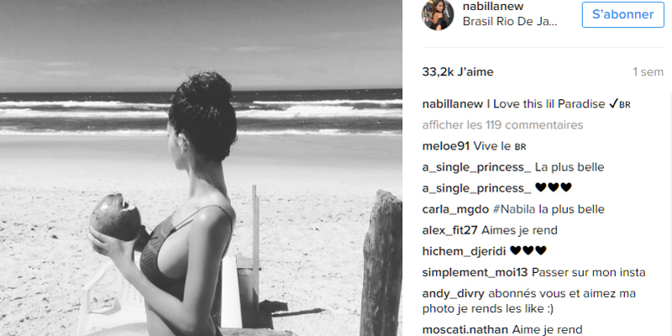Show all via afficher les 119 commentaires
The height and width of the screenshot is (336, 672).
point(502,124)
